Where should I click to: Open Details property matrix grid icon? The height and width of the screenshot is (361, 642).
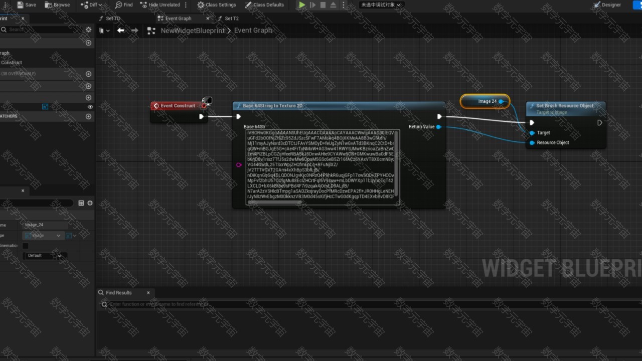point(81,203)
